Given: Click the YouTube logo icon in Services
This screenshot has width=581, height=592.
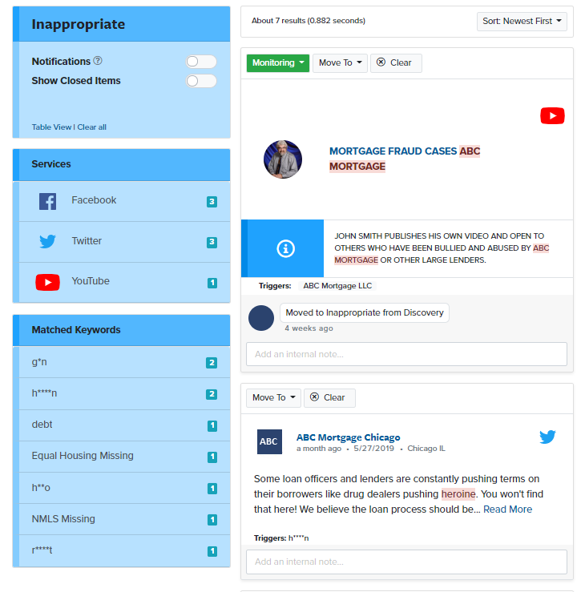Looking at the screenshot, I should coord(47,282).
